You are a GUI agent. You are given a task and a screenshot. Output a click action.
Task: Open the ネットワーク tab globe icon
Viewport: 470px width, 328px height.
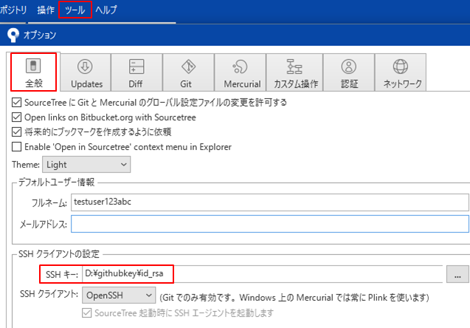(x=401, y=66)
